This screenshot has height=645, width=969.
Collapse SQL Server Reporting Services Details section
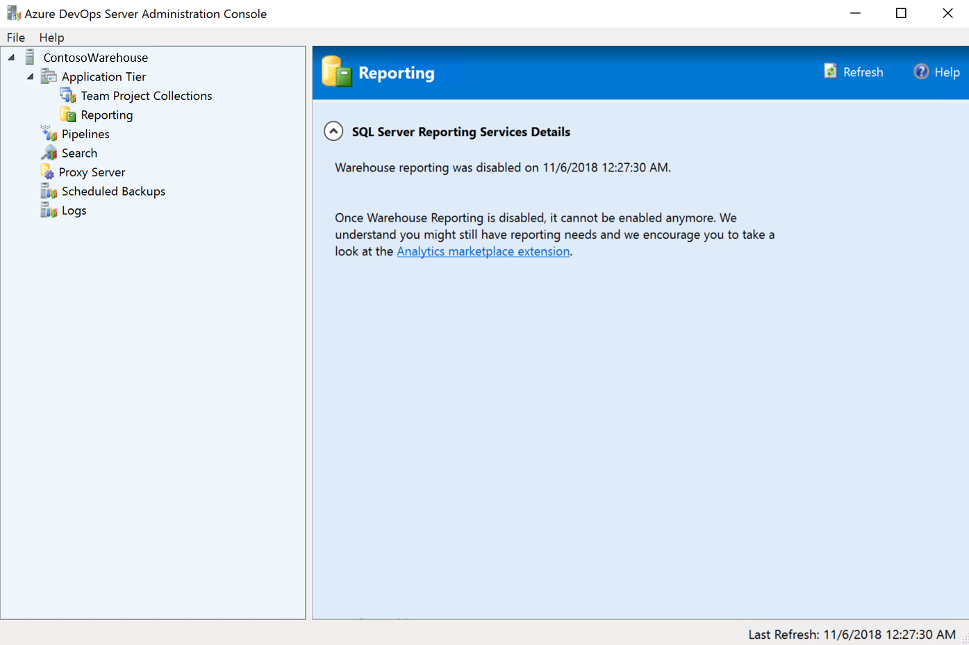[x=333, y=131]
